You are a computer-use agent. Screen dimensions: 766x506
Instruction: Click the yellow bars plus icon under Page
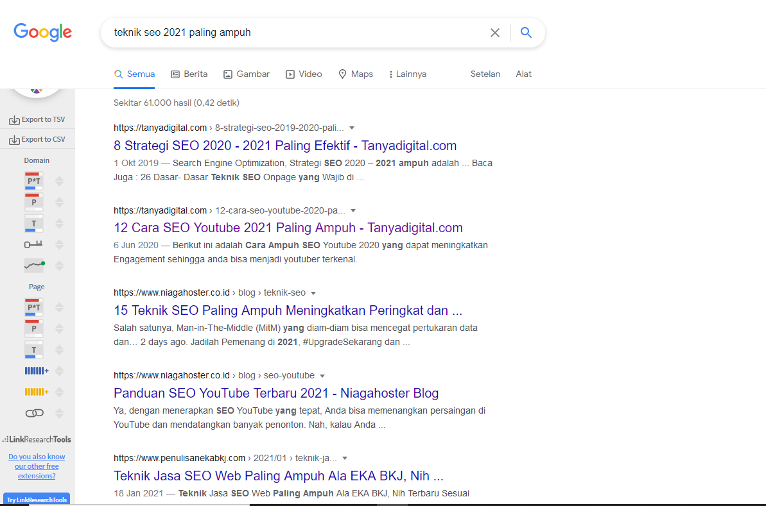click(x=37, y=392)
